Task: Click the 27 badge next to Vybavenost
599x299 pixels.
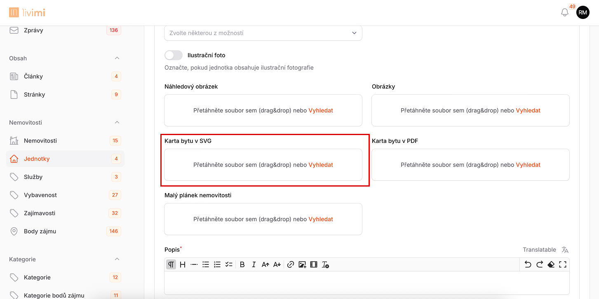Action: [115, 195]
